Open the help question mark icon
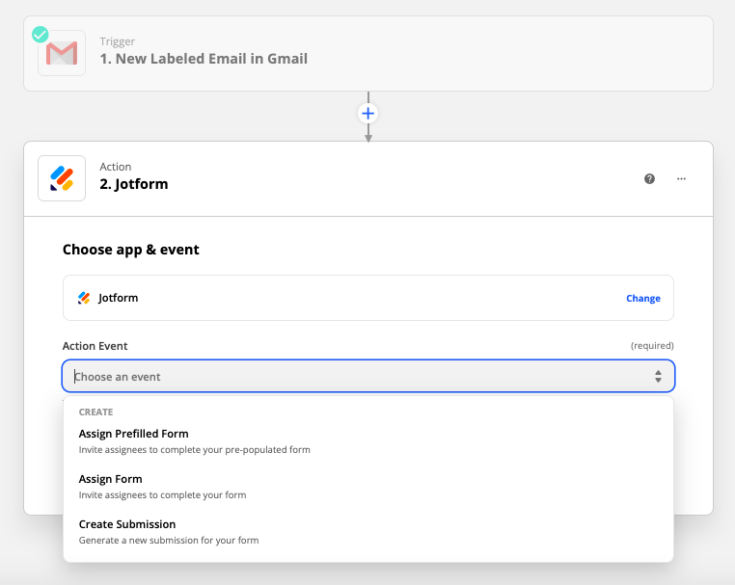This screenshot has height=585, width=735. point(650,178)
